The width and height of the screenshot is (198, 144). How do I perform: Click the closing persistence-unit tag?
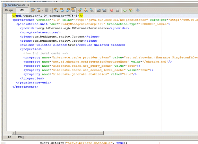pos(34,82)
